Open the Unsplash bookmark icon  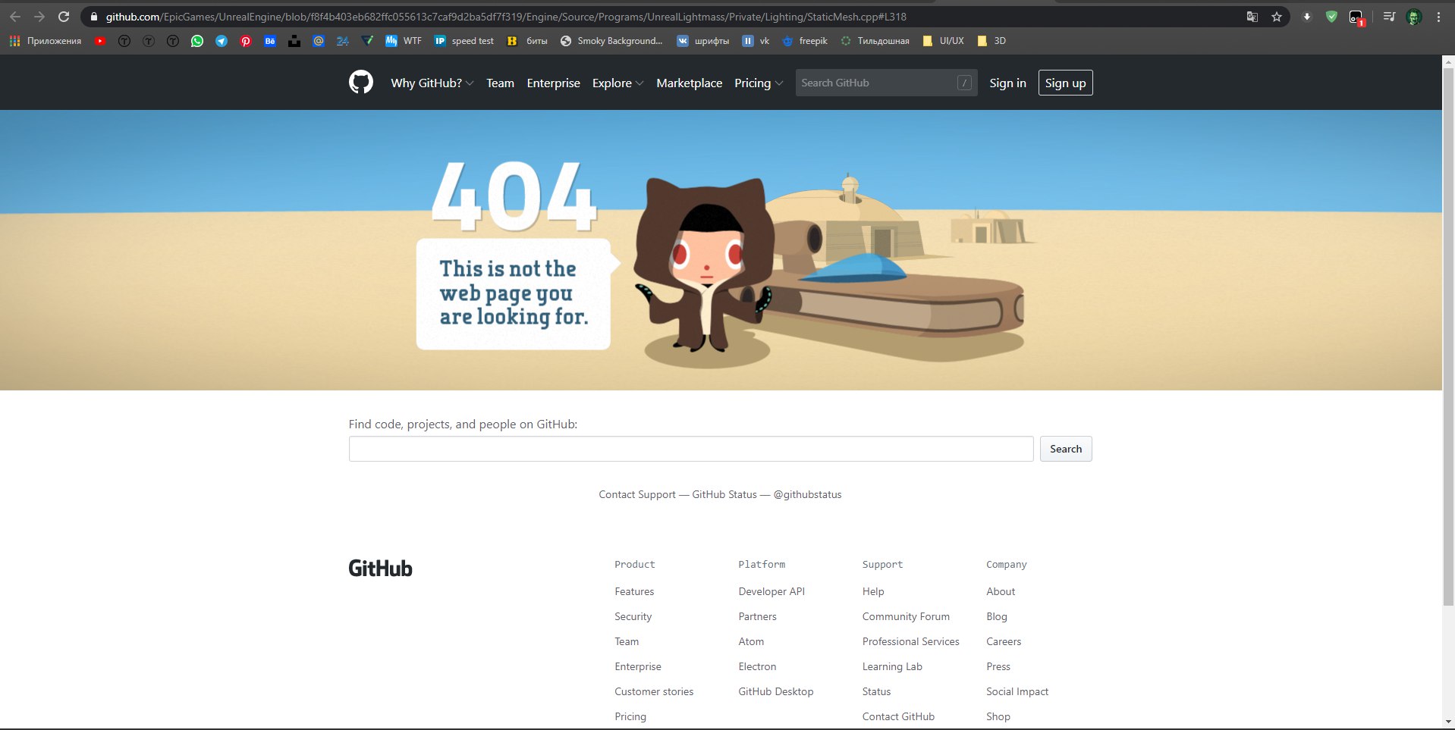(x=294, y=41)
